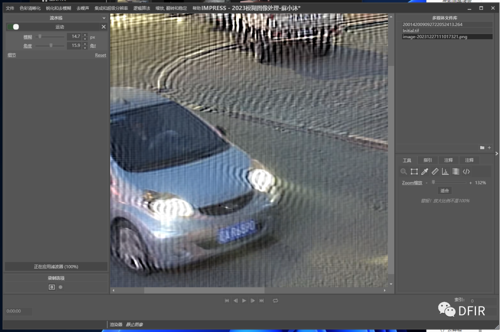Decrease zoom with the minus button
The width and height of the screenshot is (502, 332).
click(x=426, y=183)
